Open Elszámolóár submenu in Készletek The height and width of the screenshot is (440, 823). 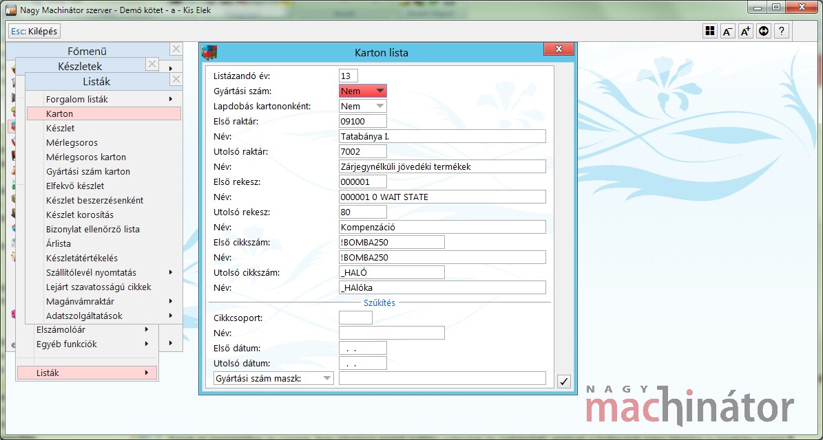click(87, 329)
